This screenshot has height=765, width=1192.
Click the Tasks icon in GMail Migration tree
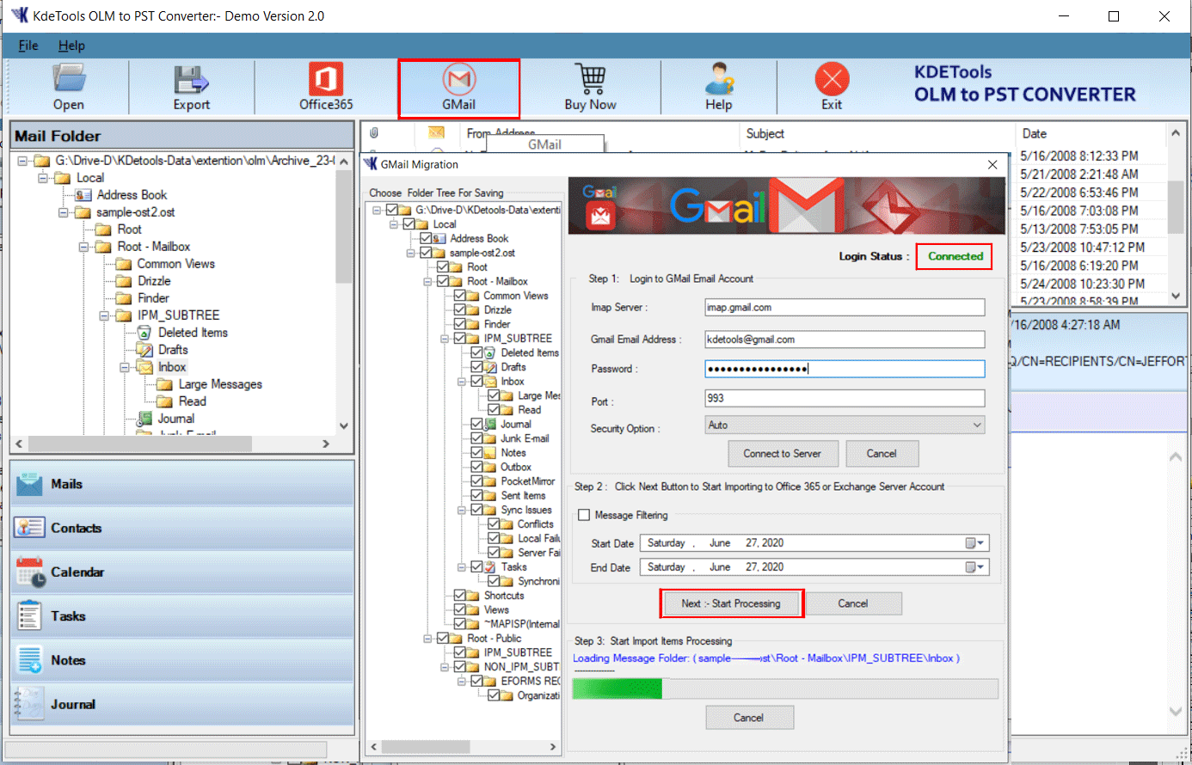490,567
